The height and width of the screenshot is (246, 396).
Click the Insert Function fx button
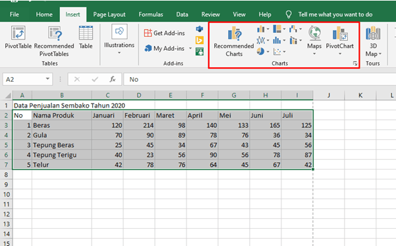point(113,79)
